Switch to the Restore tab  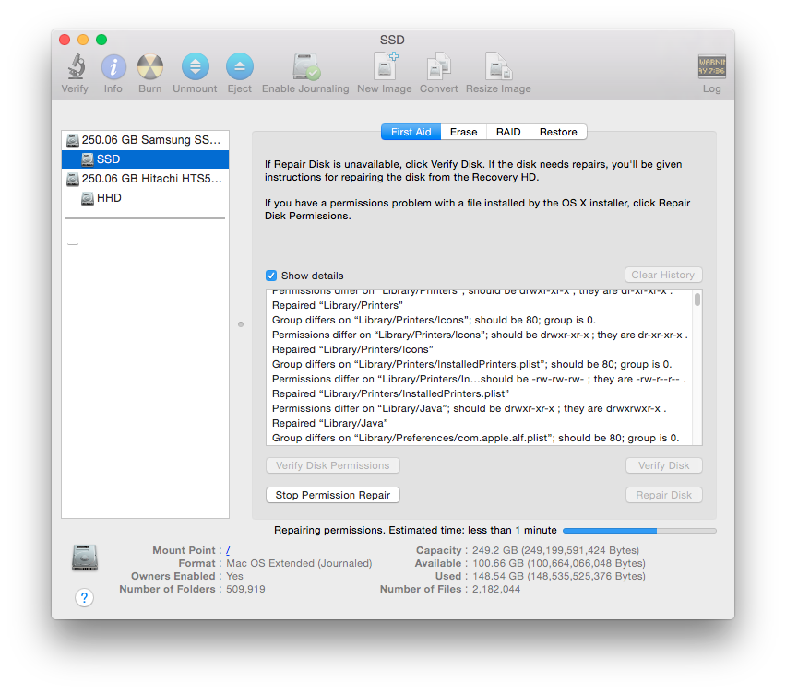558,132
